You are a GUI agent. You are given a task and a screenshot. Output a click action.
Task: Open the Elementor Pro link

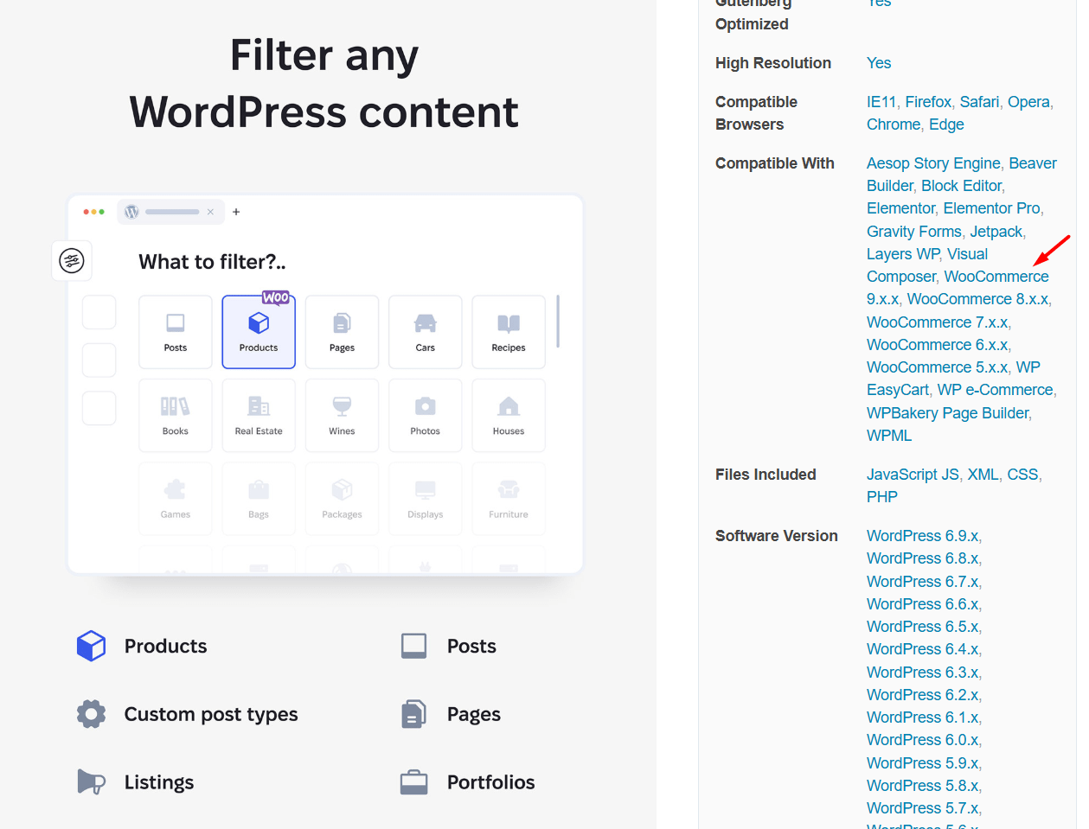click(992, 208)
